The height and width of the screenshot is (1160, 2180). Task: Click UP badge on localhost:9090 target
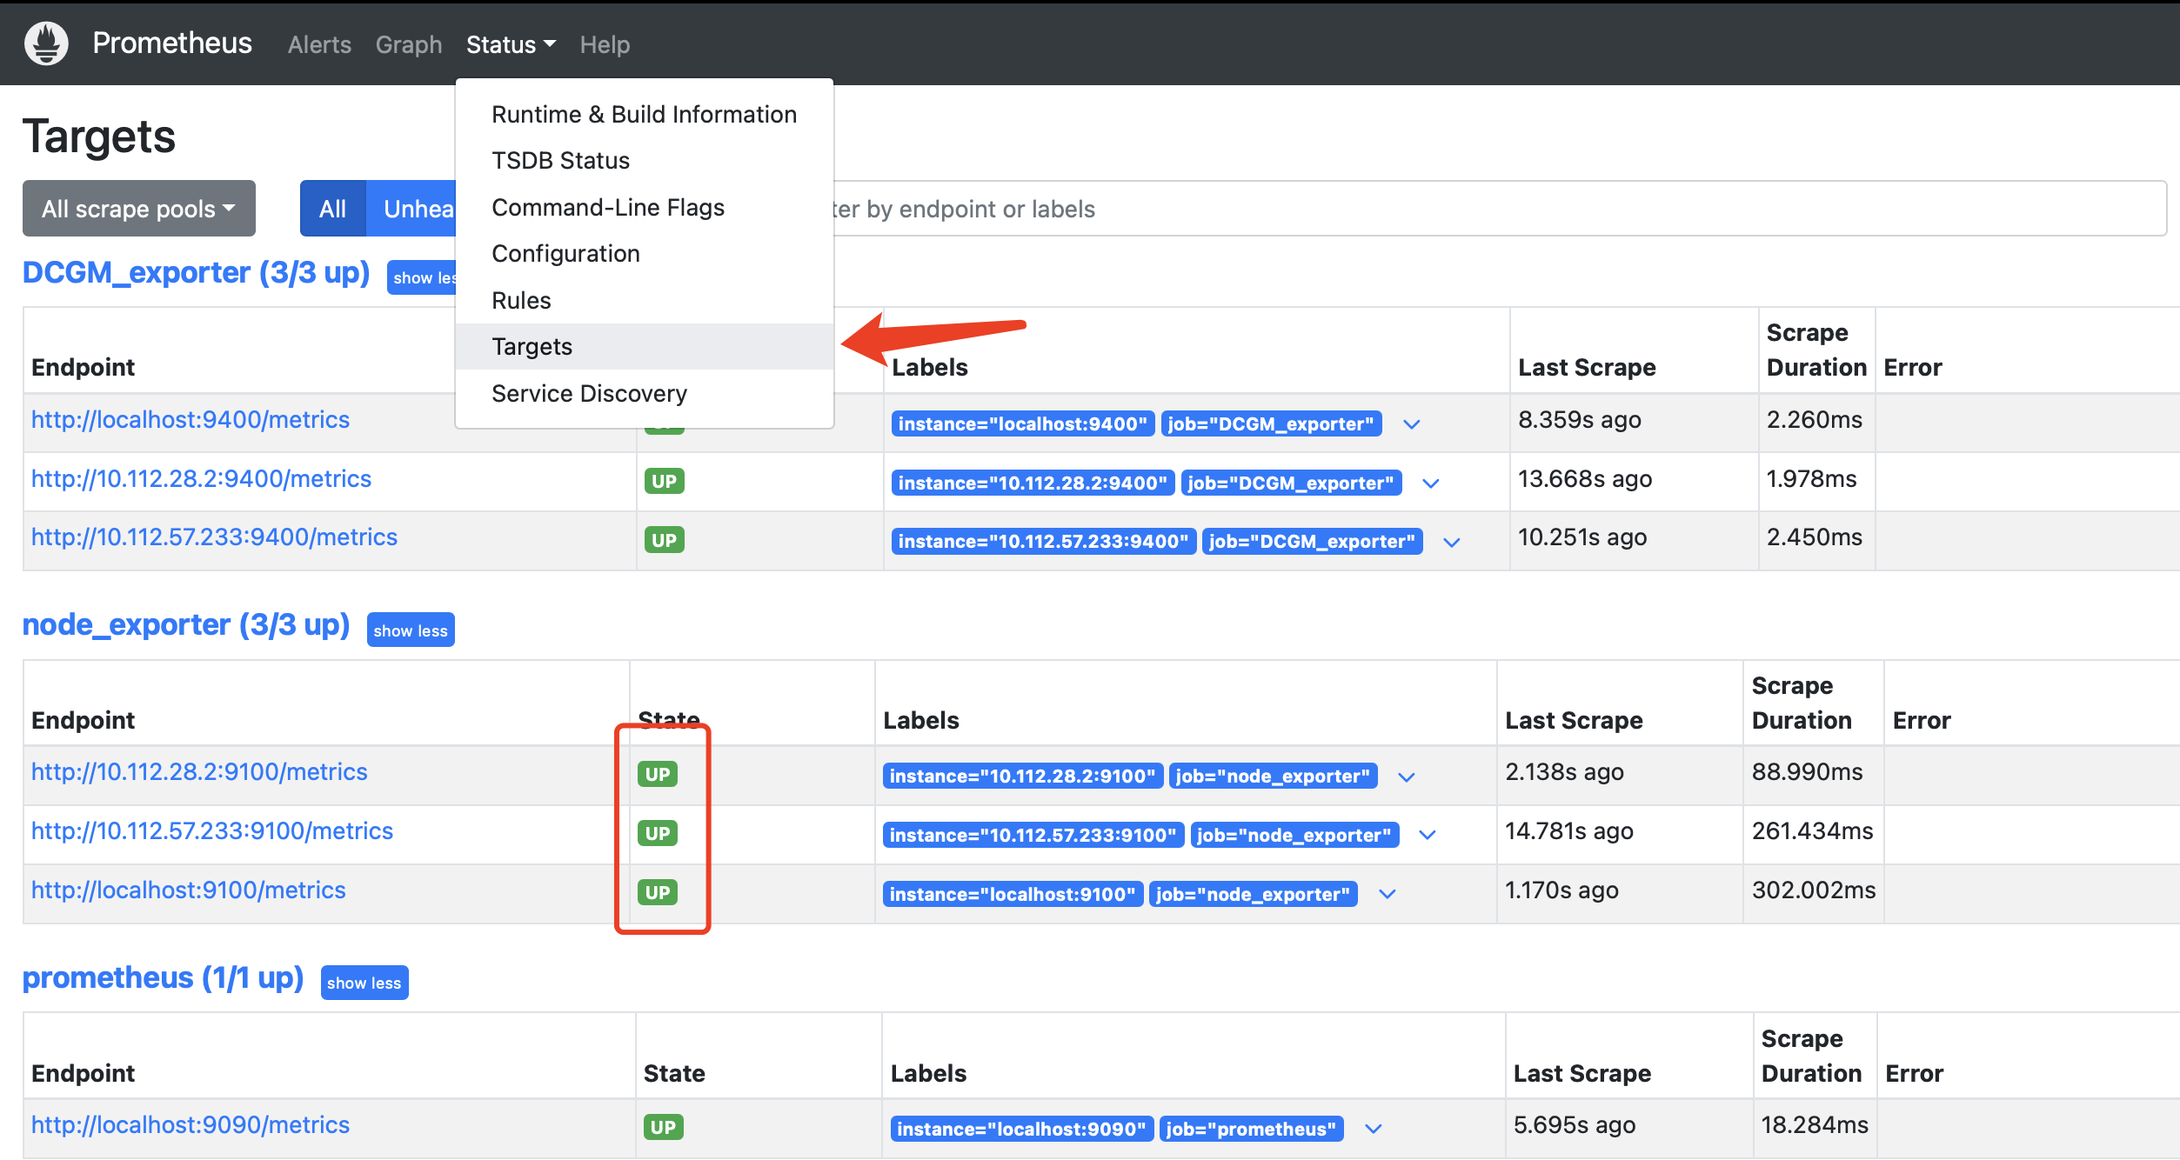coord(663,1127)
